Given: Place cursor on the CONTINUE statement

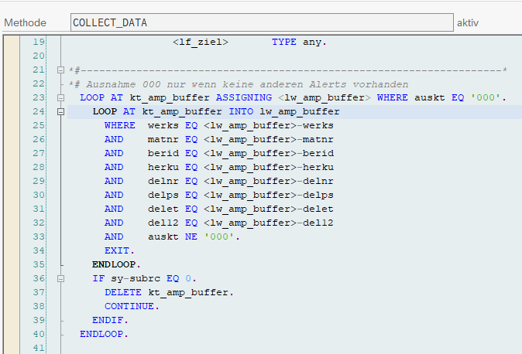Looking at the screenshot, I should [132, 307].
